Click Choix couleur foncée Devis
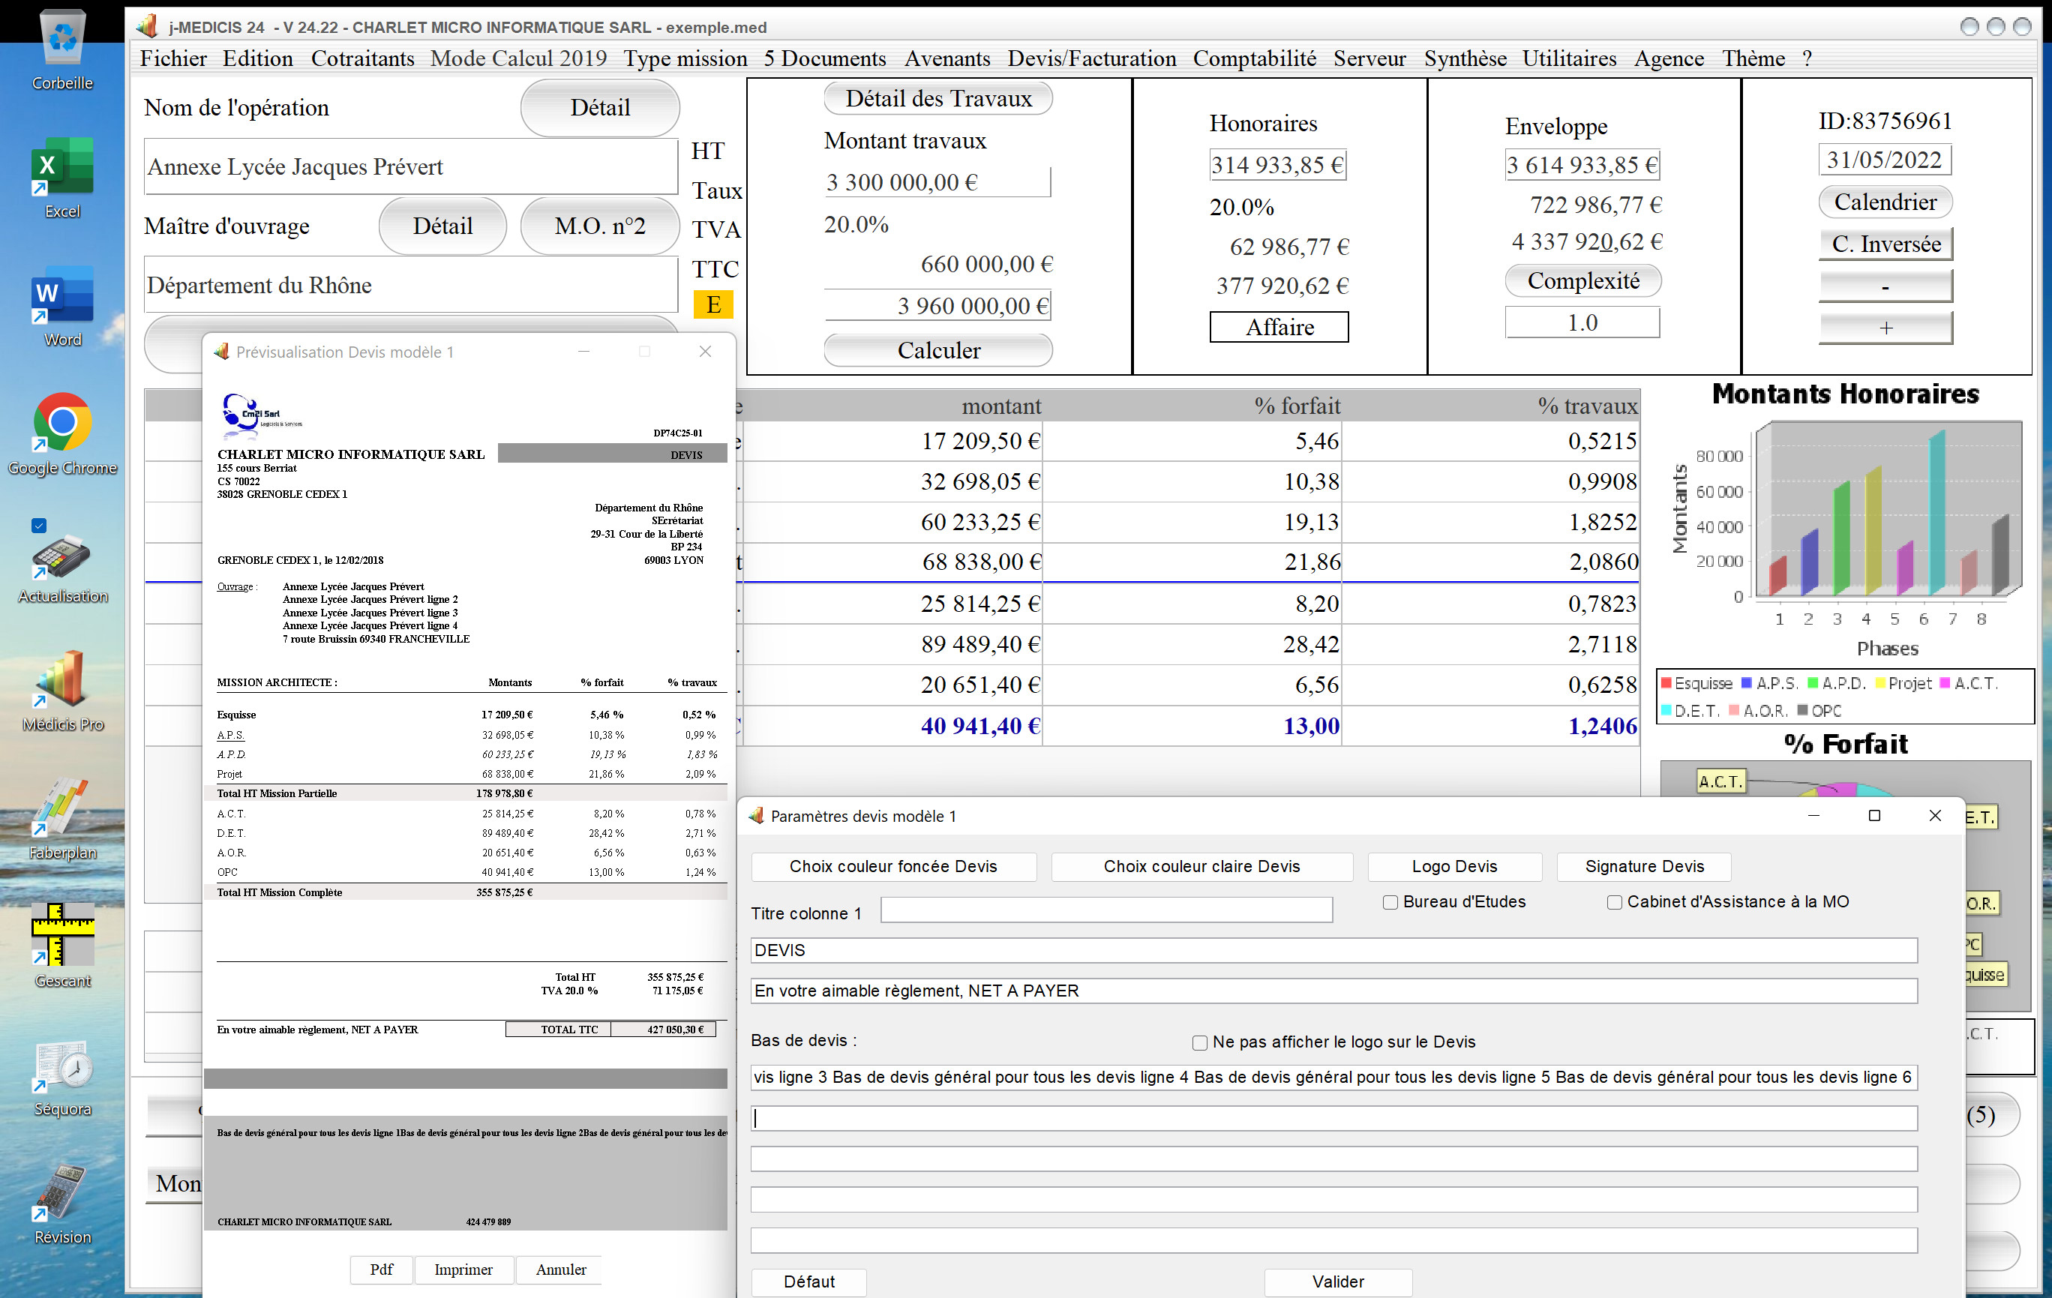 [x=893, y=867]
